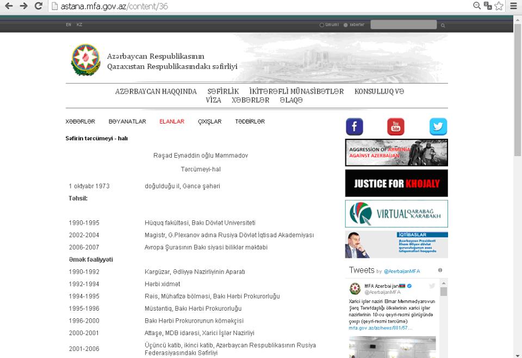Bookmark this page with the star icon

[499, 6]
